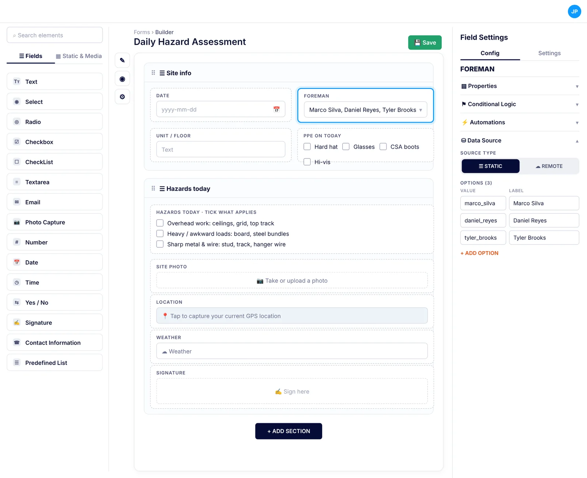Click the Number hash icon in sidebar
Viewport: 587px width, 478px height.
coord(17,242)
